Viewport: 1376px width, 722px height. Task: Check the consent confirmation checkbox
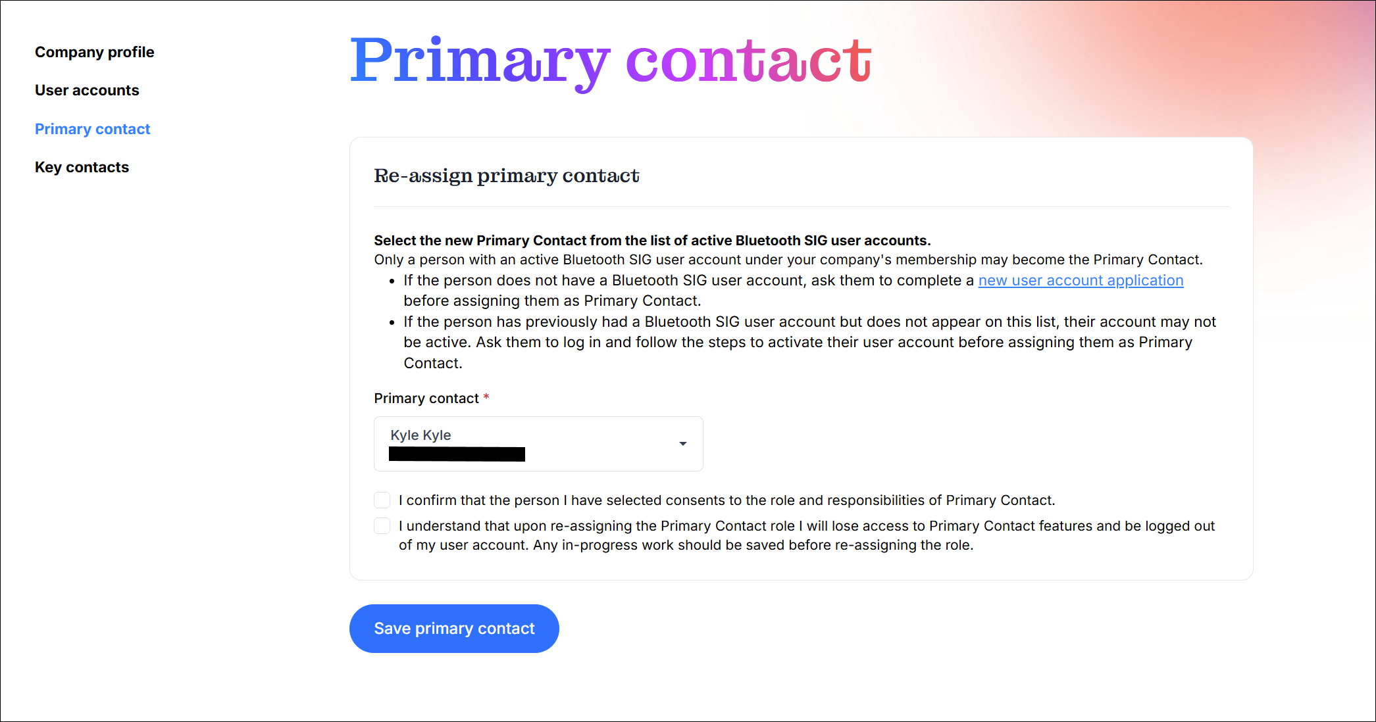click(x=382, y=500)
